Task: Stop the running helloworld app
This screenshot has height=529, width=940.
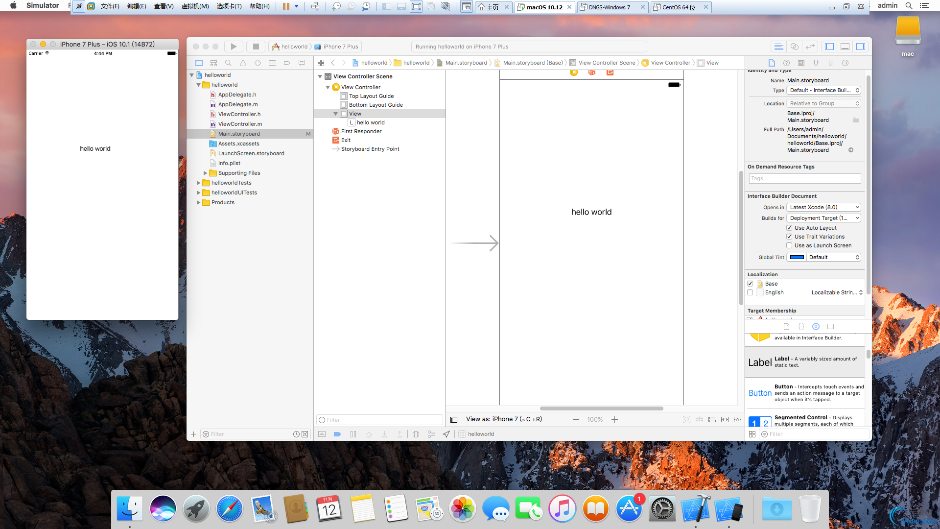Action: [256, 47]
